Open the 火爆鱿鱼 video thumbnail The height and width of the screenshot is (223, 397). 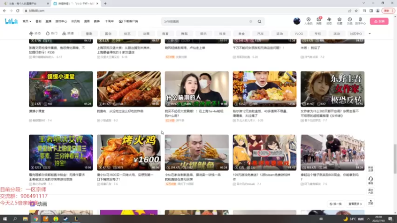(197, 153)
